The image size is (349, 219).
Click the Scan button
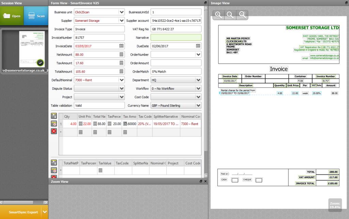click(x=36, y=16)
